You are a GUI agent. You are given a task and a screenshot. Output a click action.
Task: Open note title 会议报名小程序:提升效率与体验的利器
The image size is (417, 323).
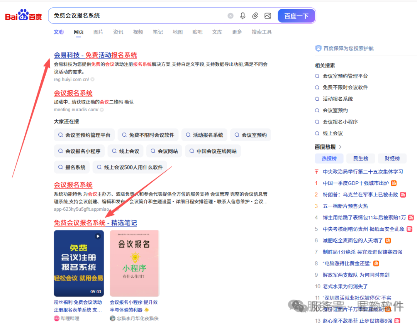click(134, 306)
